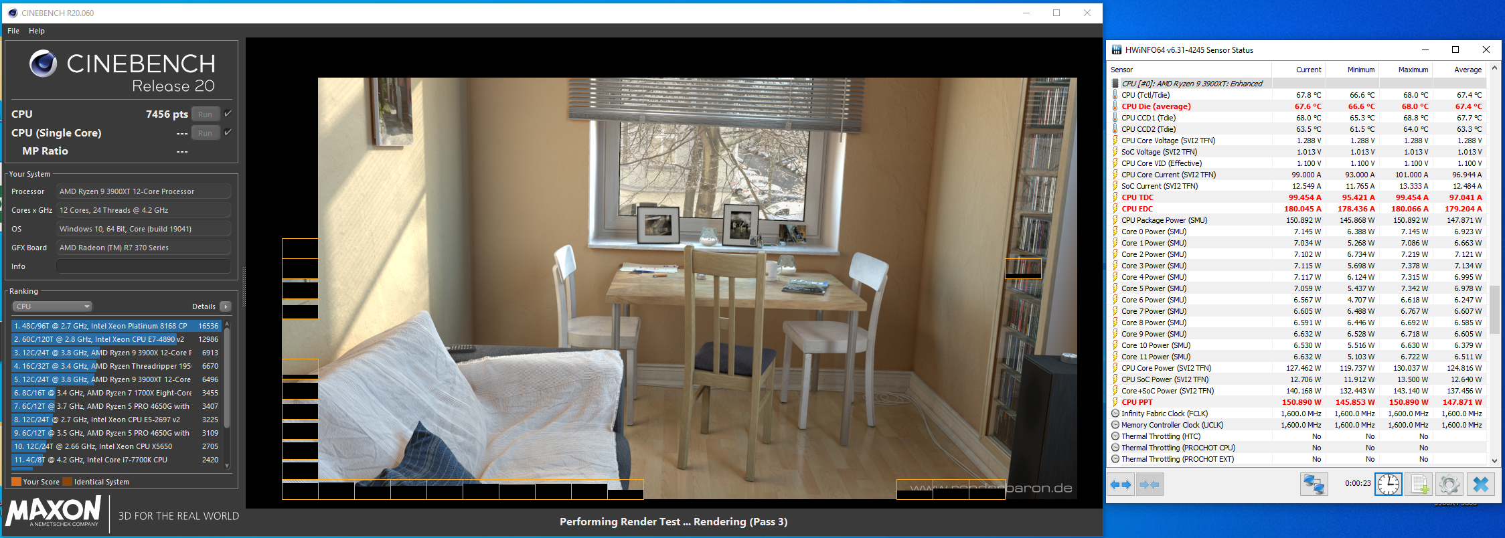The height and width of the screenshot is (538, 1505).
Task: Select the CPU TDC sensor row
Action: click(x=1297, y=197)
